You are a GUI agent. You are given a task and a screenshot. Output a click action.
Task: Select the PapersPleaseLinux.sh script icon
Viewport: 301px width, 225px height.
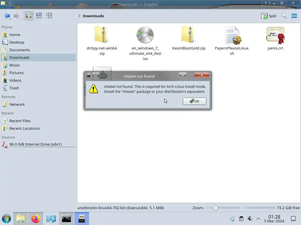tap(233, 35)
